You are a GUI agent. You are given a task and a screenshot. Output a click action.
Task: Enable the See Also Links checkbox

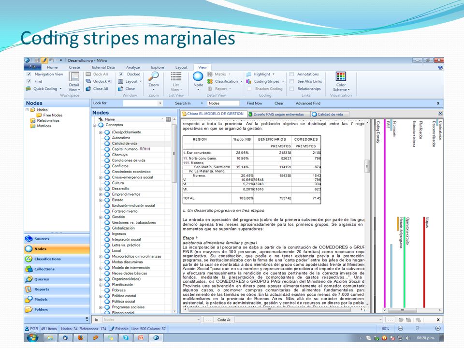point(291,81)
